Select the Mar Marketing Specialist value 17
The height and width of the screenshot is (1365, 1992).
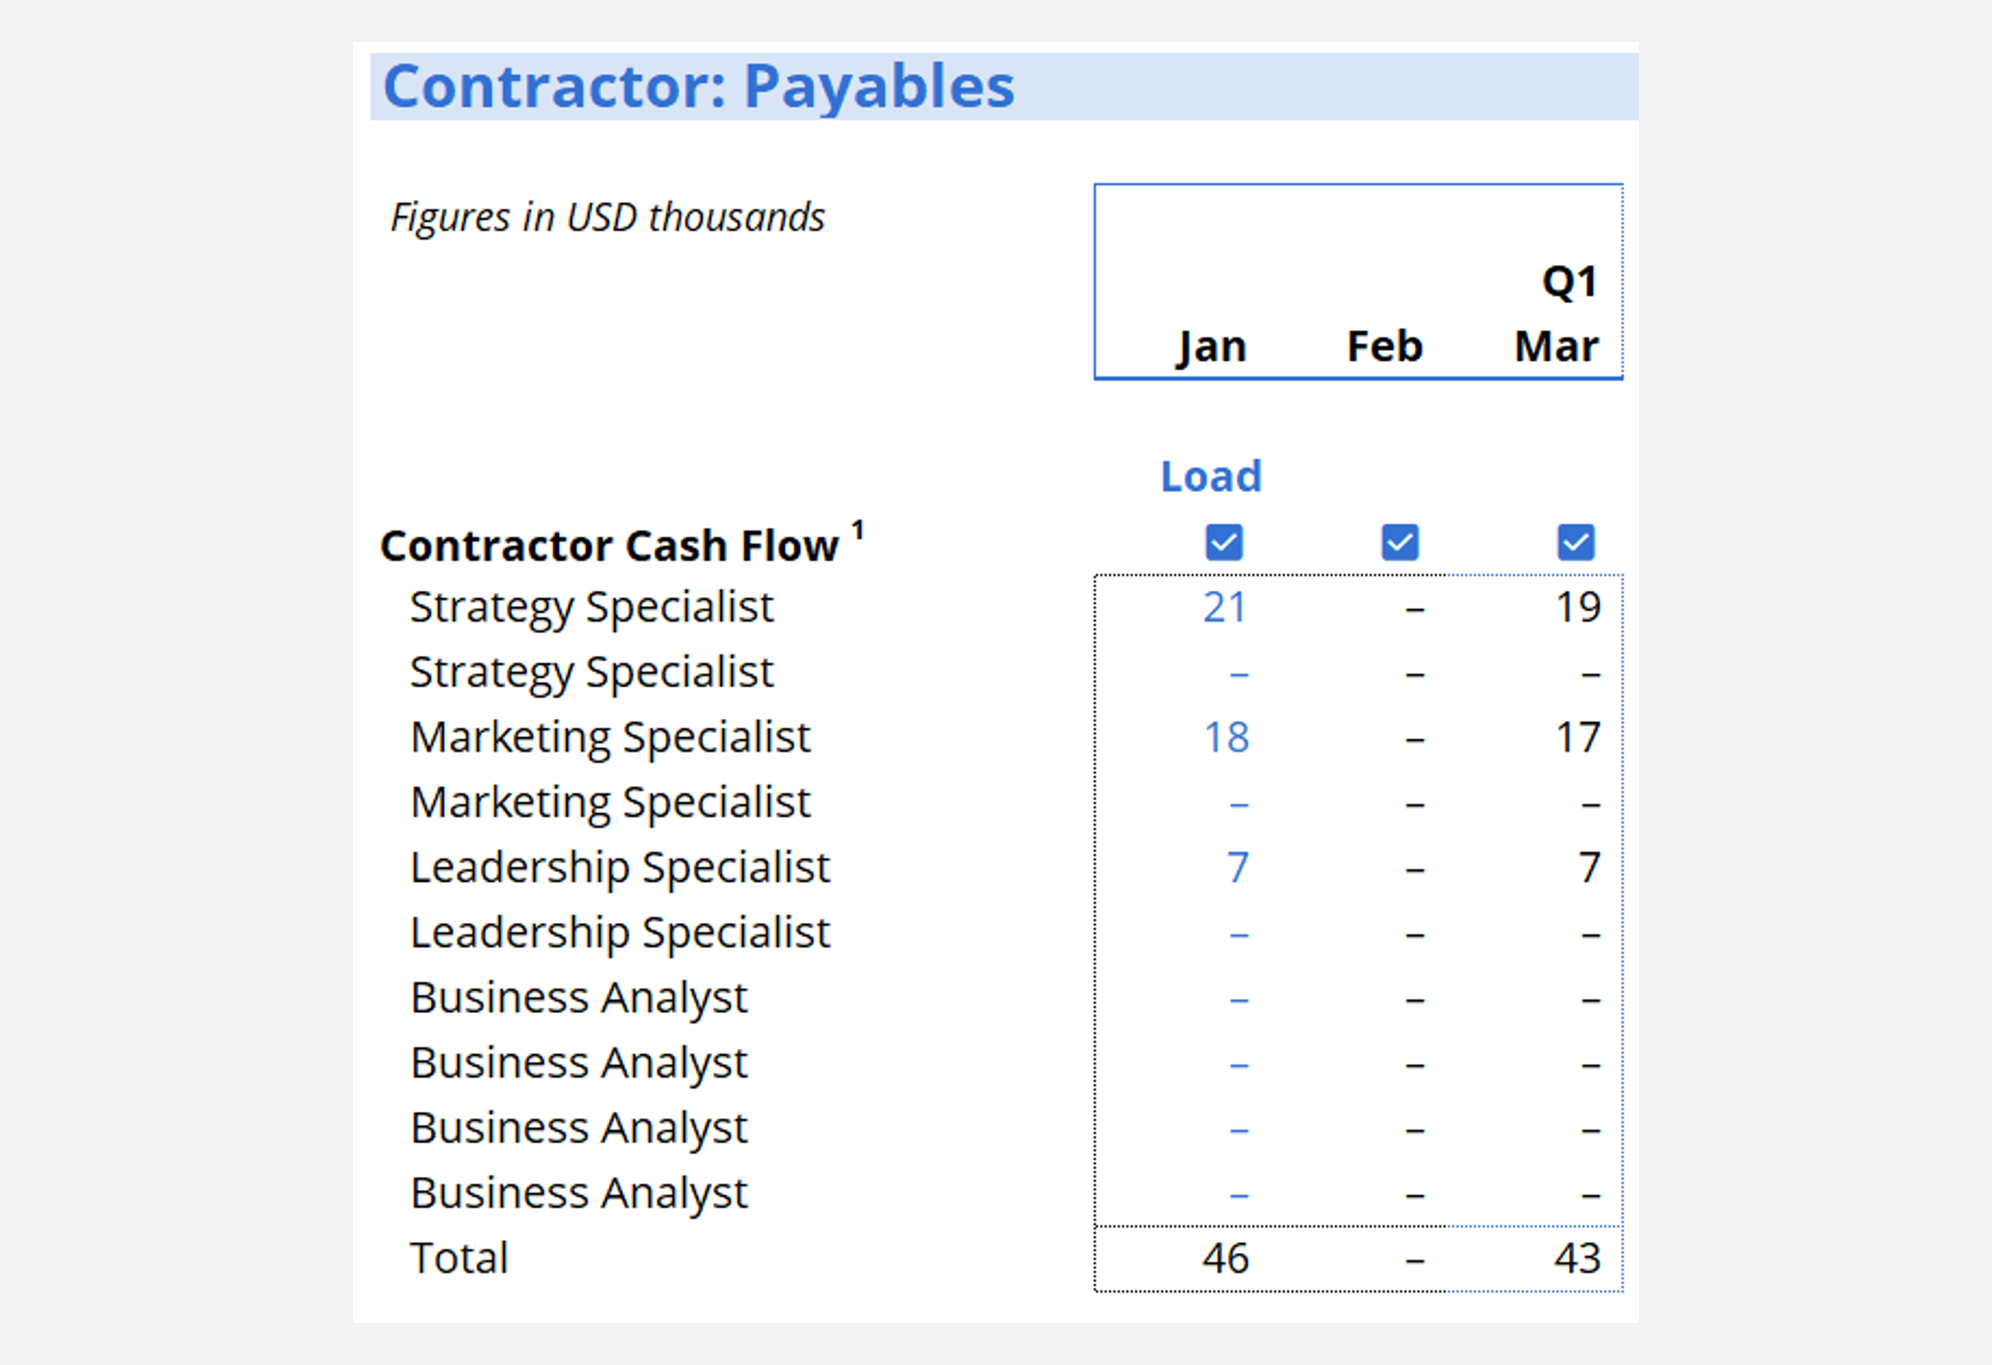[1578, 737]
